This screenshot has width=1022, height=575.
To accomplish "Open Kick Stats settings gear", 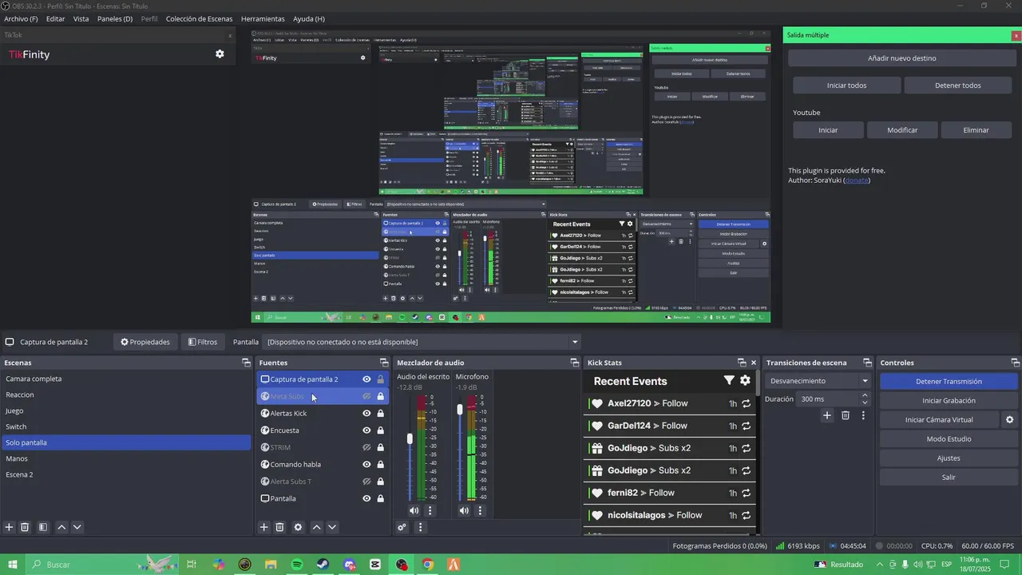I will coord(745,381).
